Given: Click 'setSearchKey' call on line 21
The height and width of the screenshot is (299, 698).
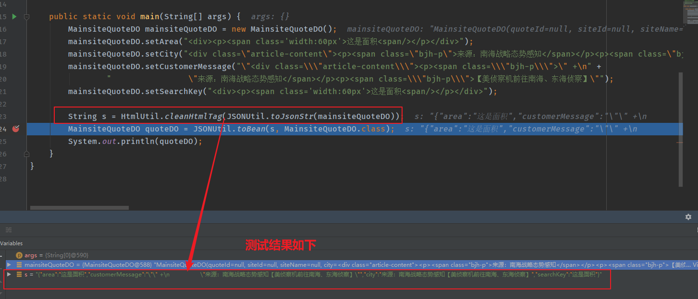Looking at the screenshot, I should coord(174,91).
